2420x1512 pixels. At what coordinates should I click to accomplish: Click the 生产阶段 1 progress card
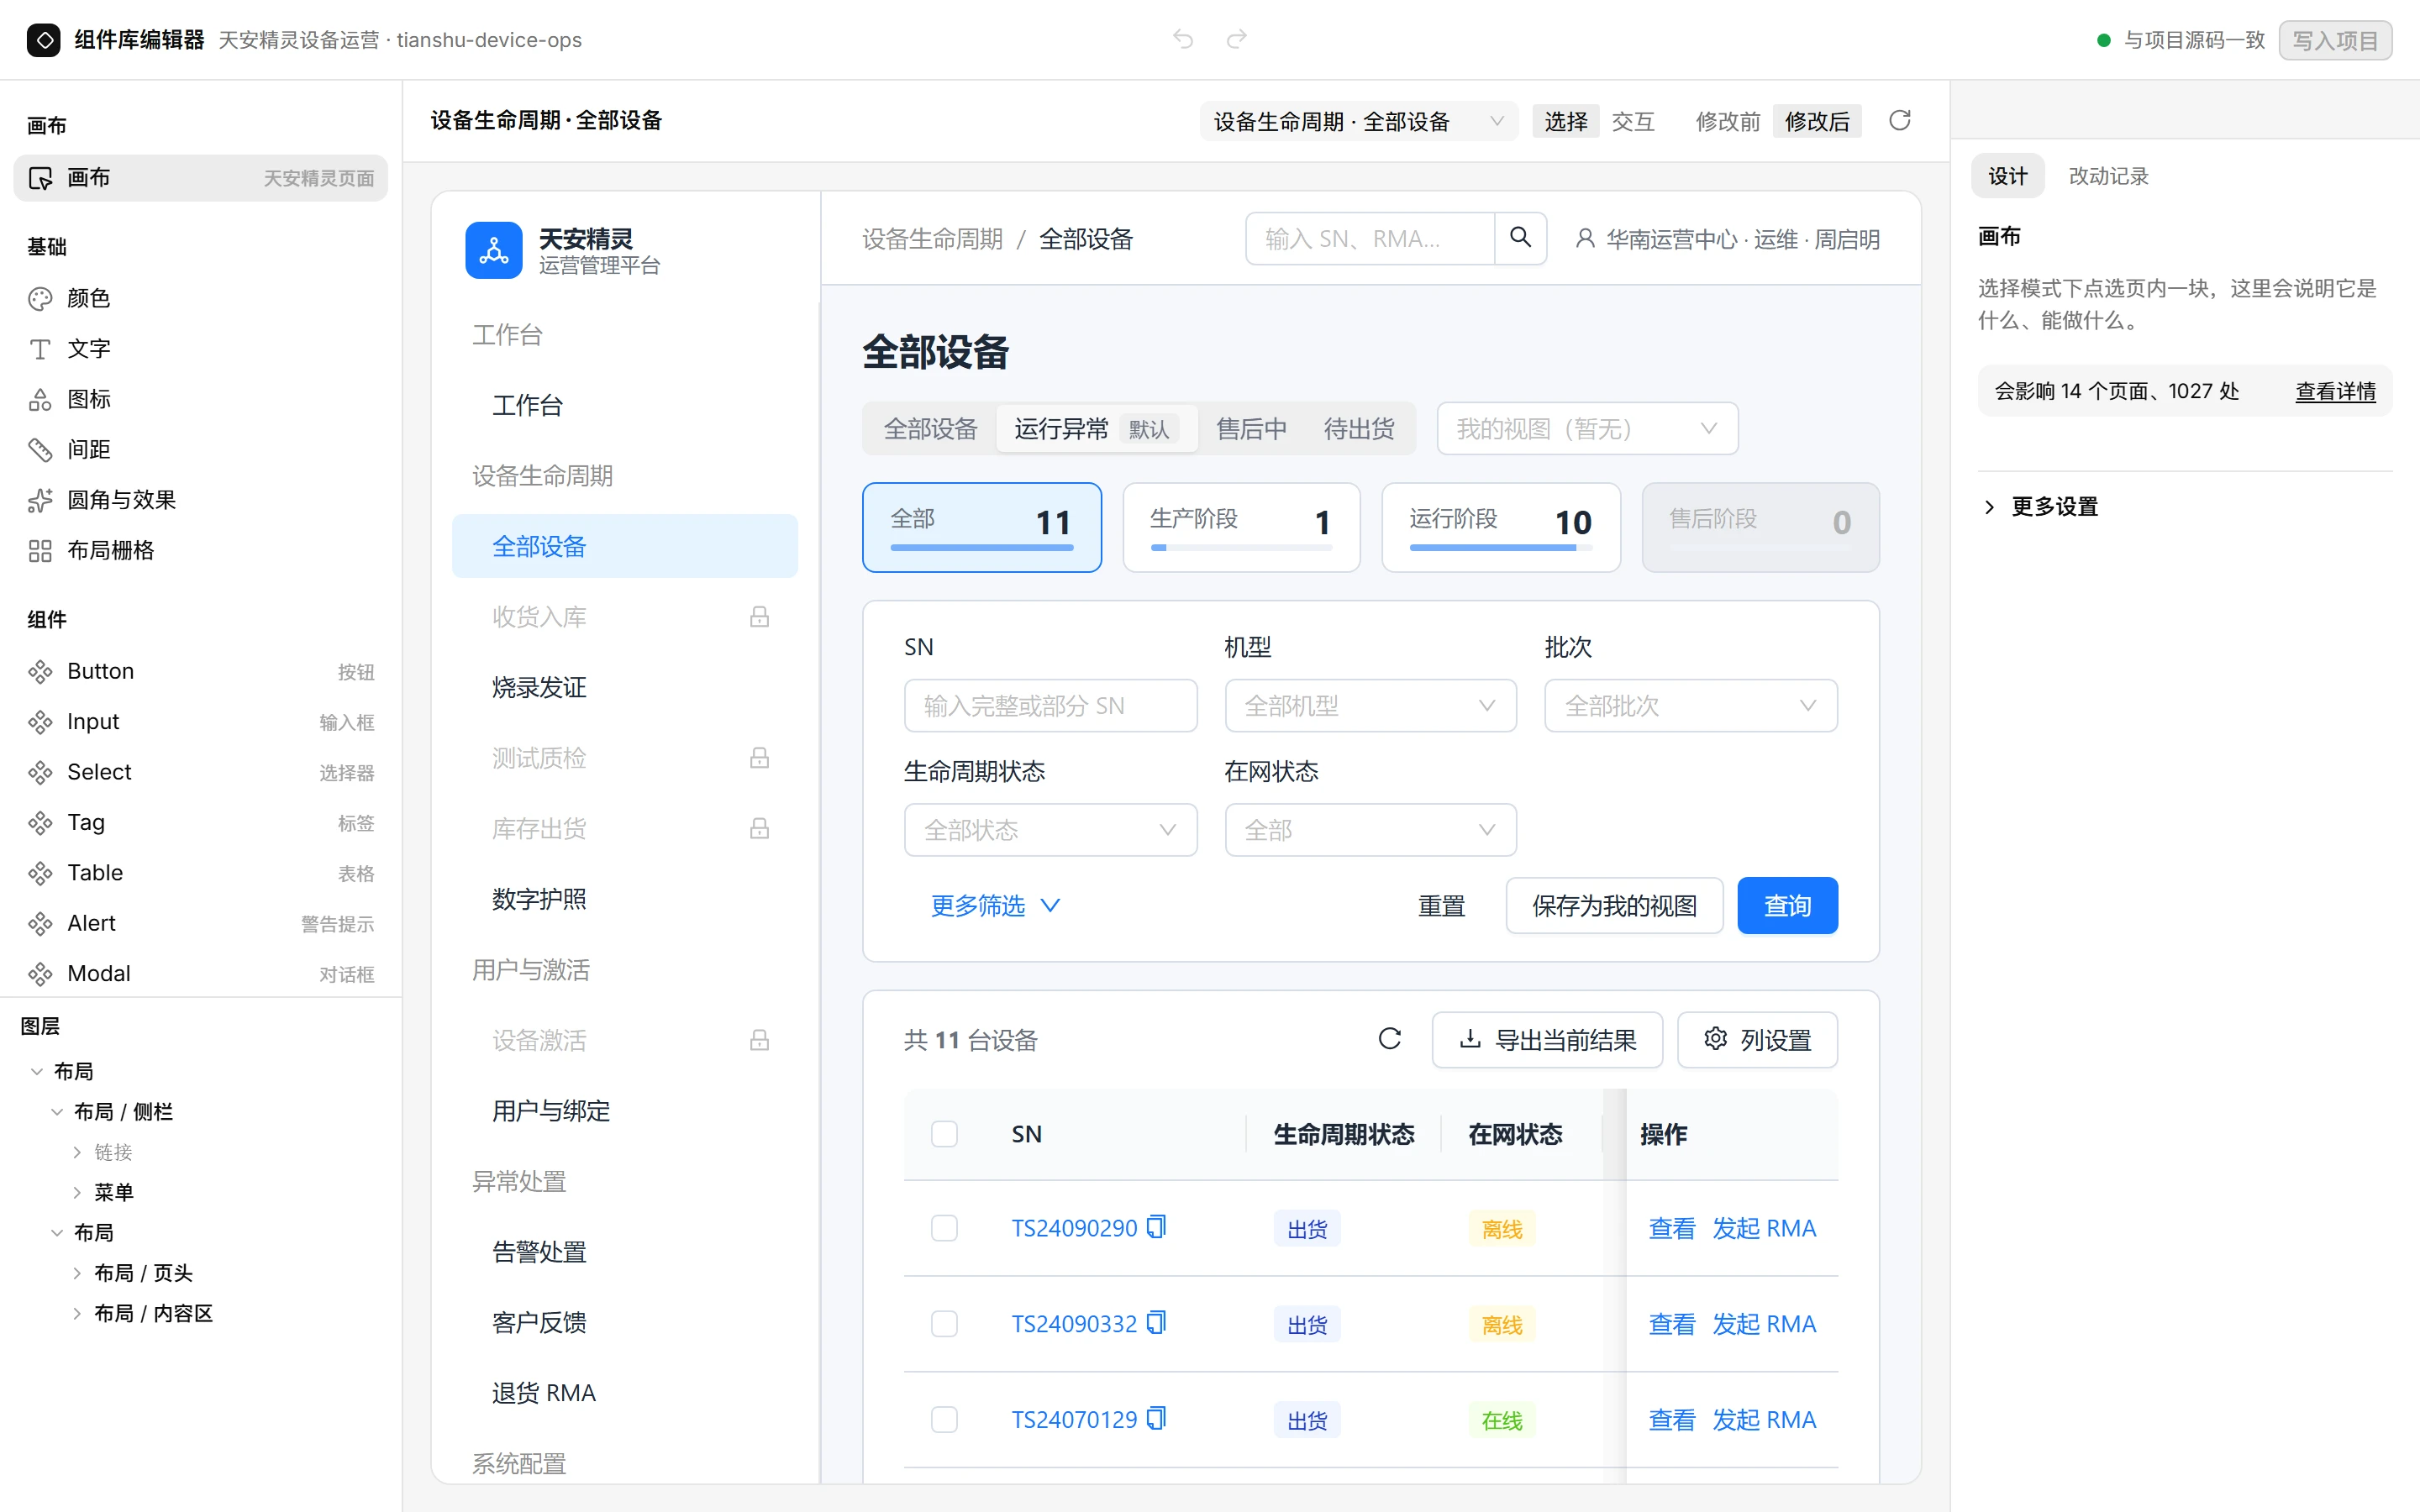1241,527
